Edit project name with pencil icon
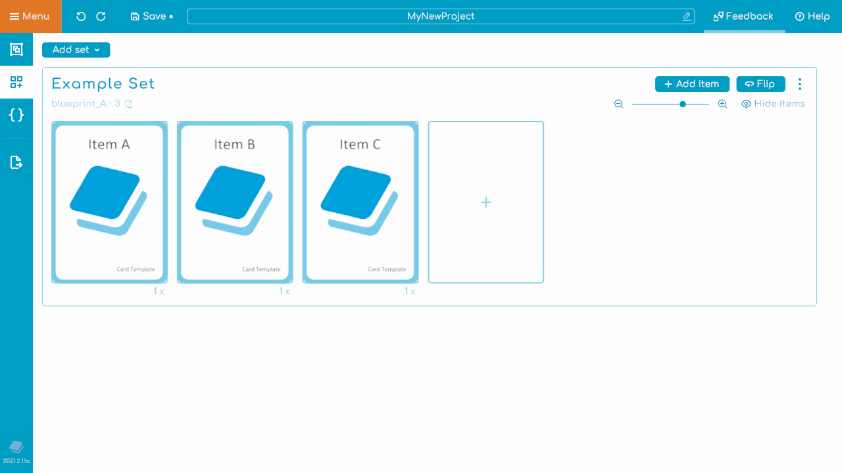 pyautogui.click(x=687, y=16)
